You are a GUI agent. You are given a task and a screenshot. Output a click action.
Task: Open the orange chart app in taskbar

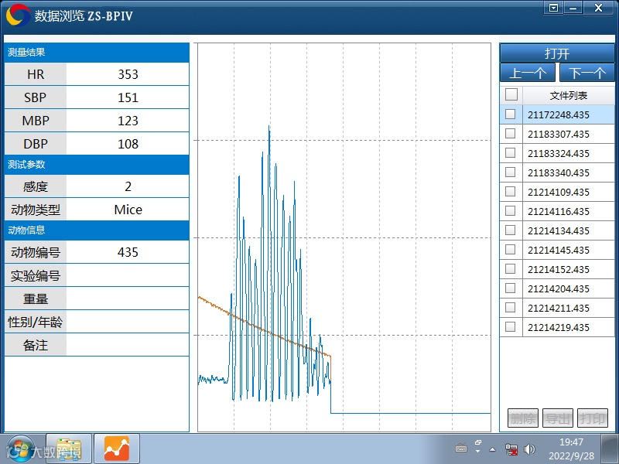117,449
